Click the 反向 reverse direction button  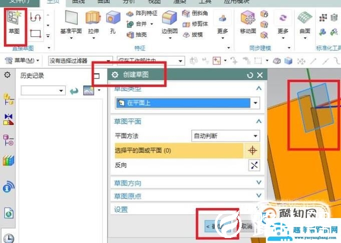254,165
